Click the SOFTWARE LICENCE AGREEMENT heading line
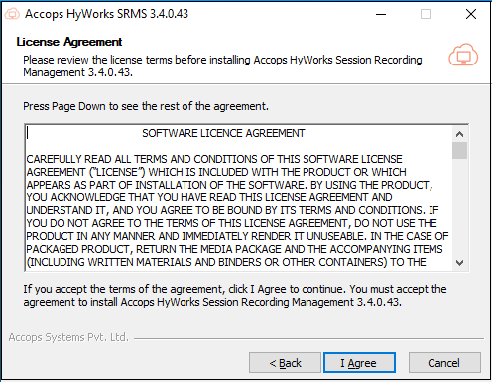This screenshot has width=492, height=382. click(223, 133)
